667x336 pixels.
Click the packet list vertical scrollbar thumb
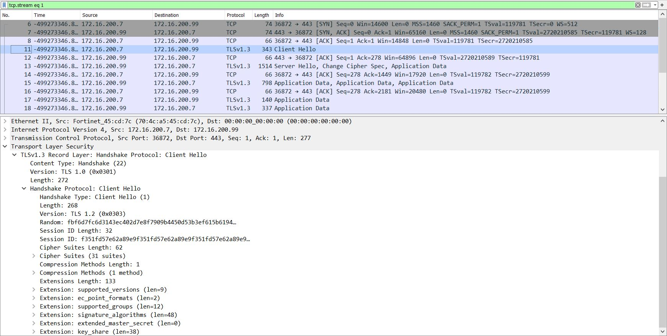[662, 46]
